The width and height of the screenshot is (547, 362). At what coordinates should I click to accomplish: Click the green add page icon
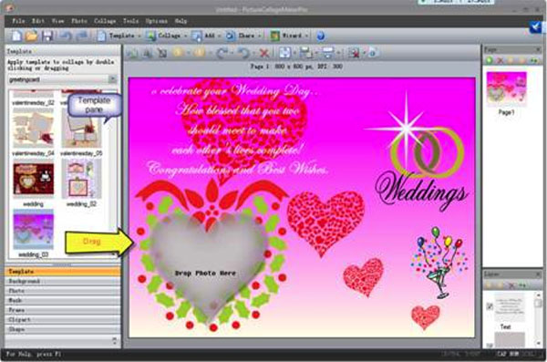point(489,60)
